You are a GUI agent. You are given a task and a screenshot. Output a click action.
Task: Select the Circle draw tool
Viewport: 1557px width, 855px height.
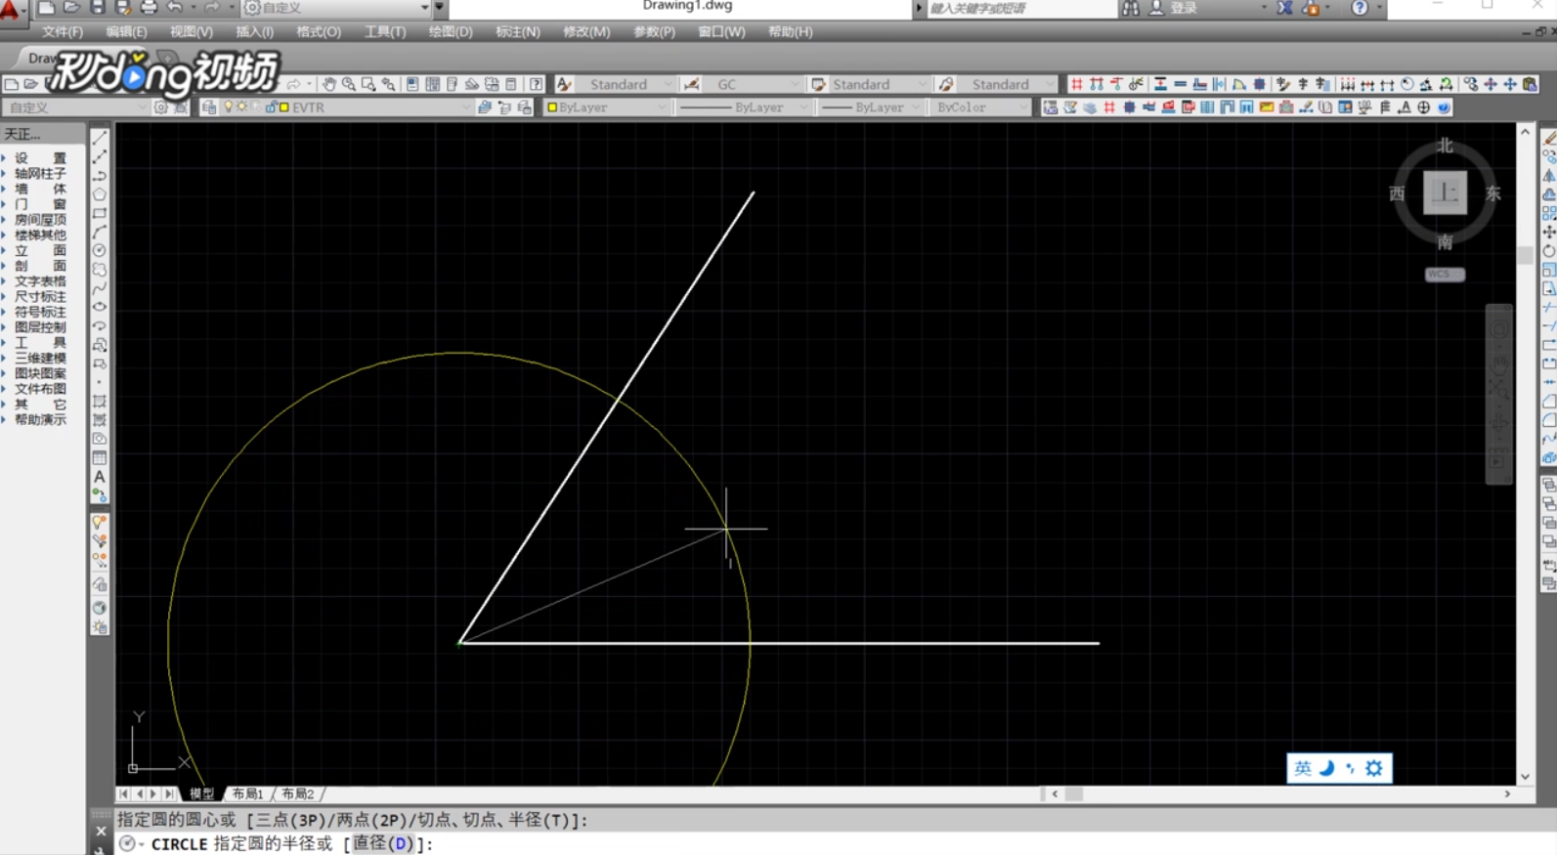pos(99,250)
